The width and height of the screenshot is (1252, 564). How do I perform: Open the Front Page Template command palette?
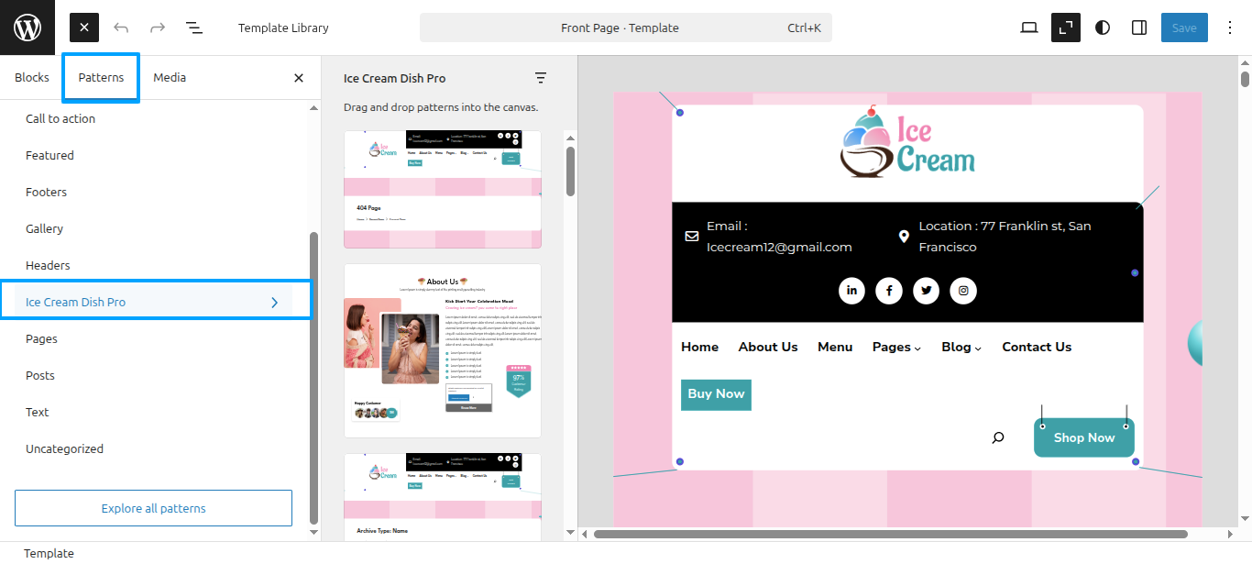(626, 28)
